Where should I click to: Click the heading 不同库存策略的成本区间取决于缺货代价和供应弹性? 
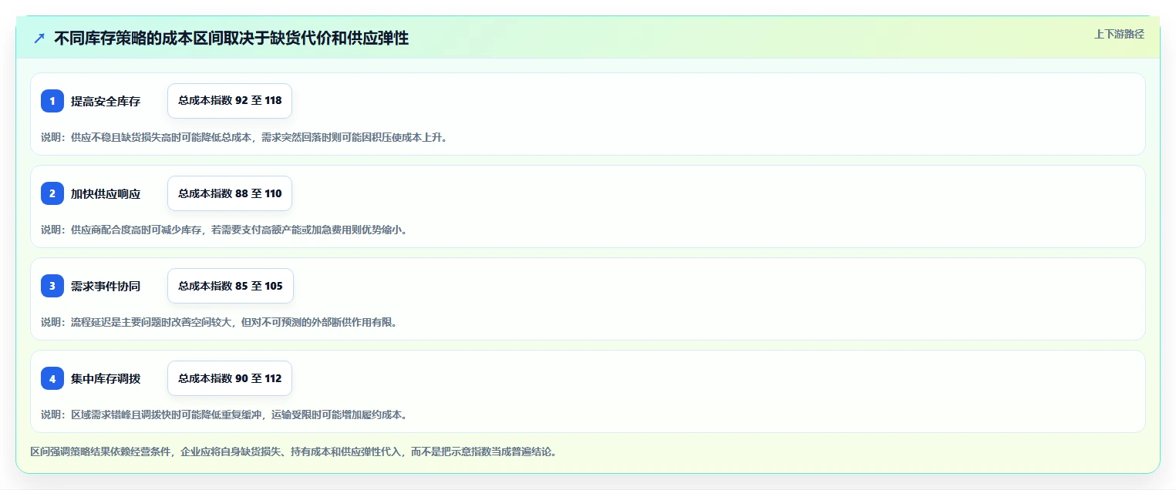point(231,38)
